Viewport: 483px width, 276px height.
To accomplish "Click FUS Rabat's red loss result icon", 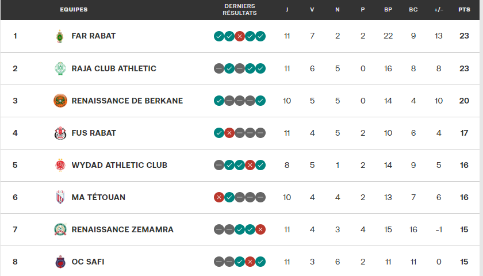I will (229, 133).
